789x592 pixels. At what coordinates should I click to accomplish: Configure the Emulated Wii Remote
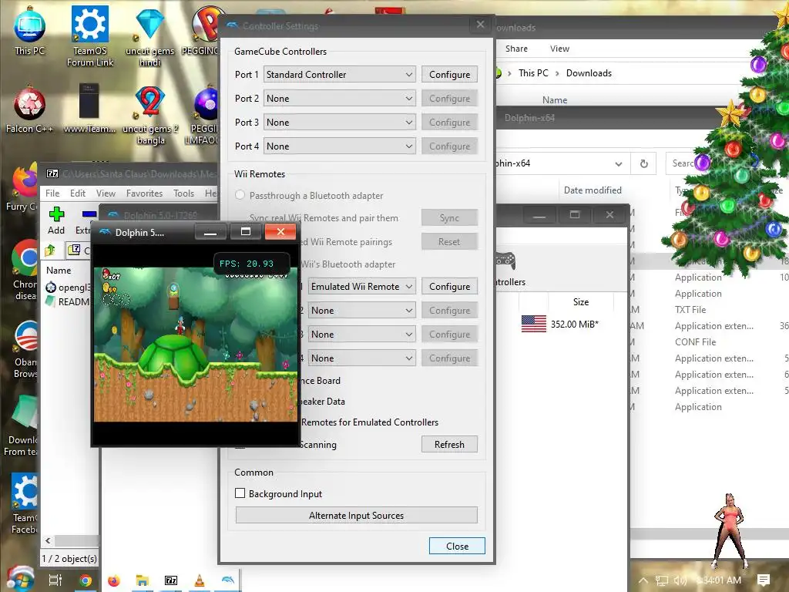pos(449,287)
